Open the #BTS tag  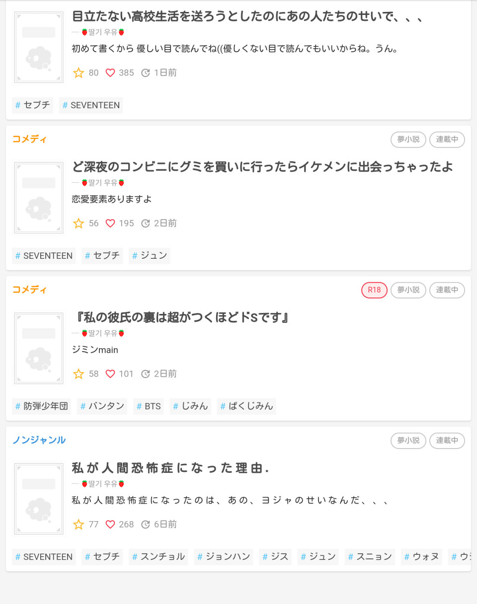click(x=149, y=406)
